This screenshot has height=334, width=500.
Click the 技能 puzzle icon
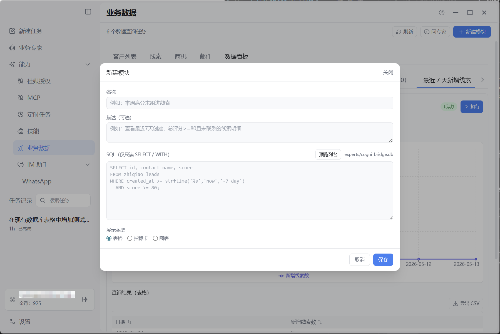(21, 131)
